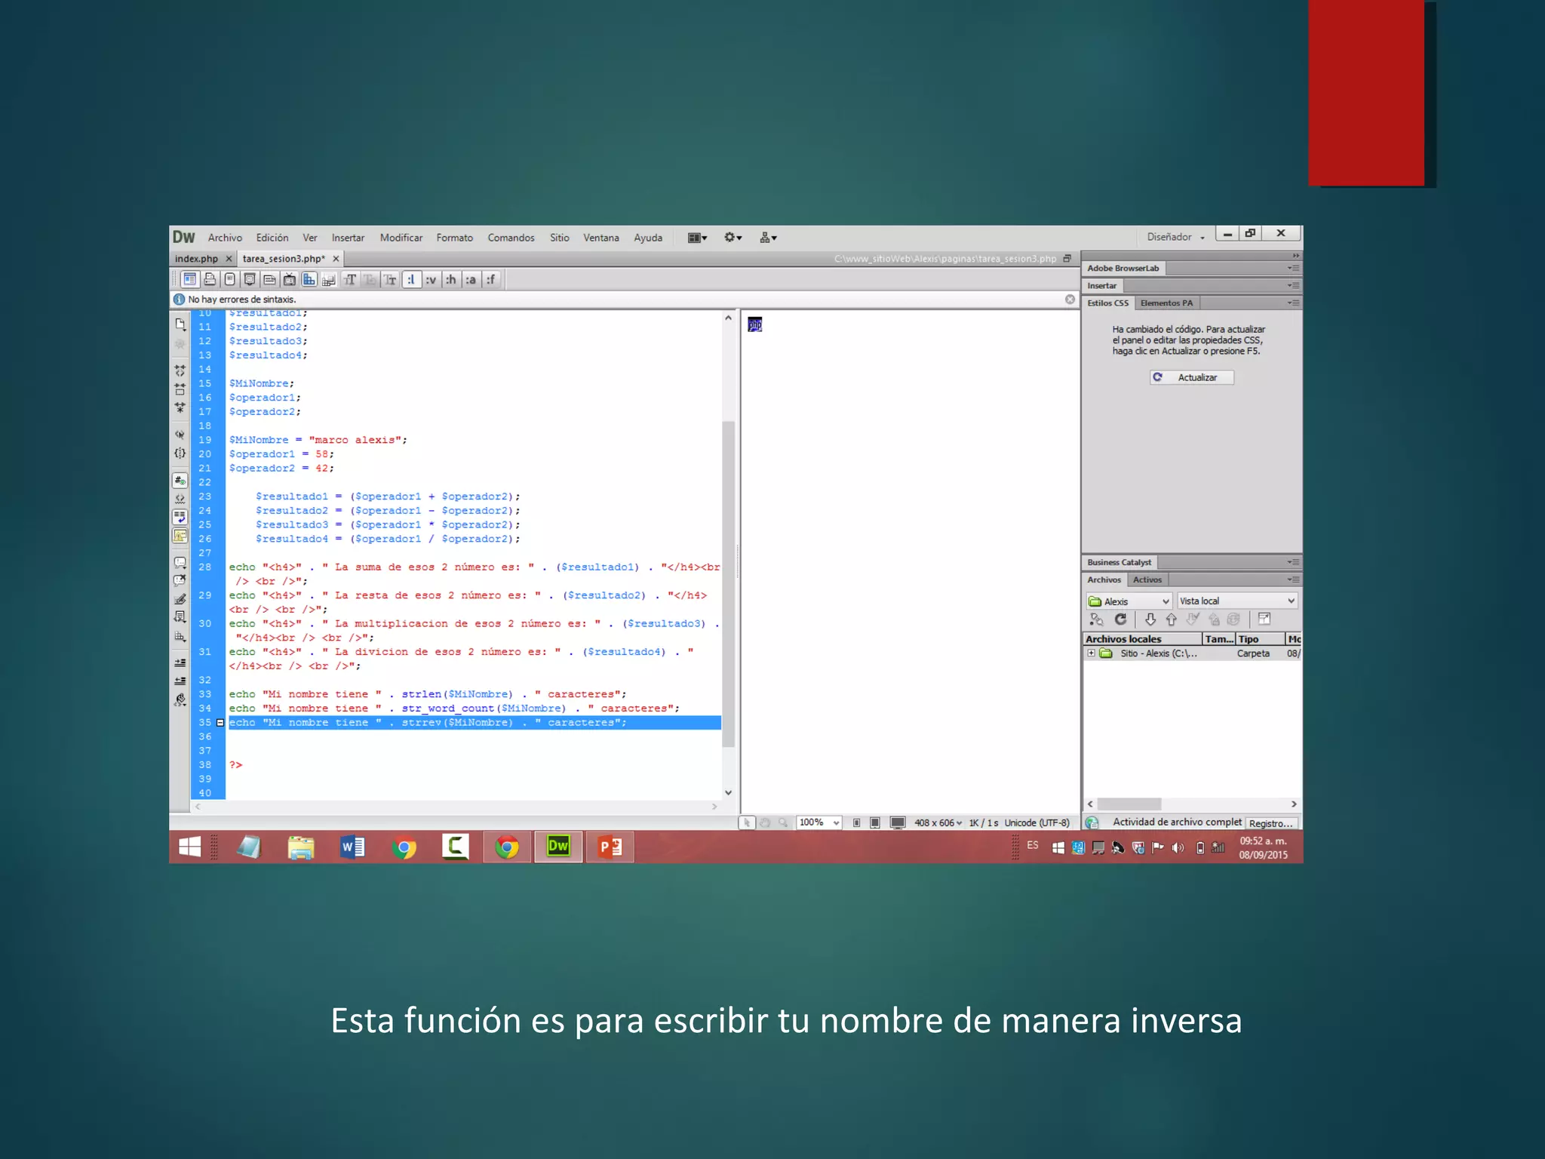Click the balance braces icon
This screenshot has height=1159, width=1545.
180,453
